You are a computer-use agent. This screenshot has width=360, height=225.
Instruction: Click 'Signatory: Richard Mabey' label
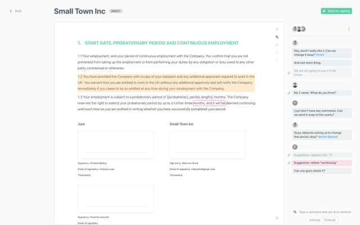click(92, 163)
